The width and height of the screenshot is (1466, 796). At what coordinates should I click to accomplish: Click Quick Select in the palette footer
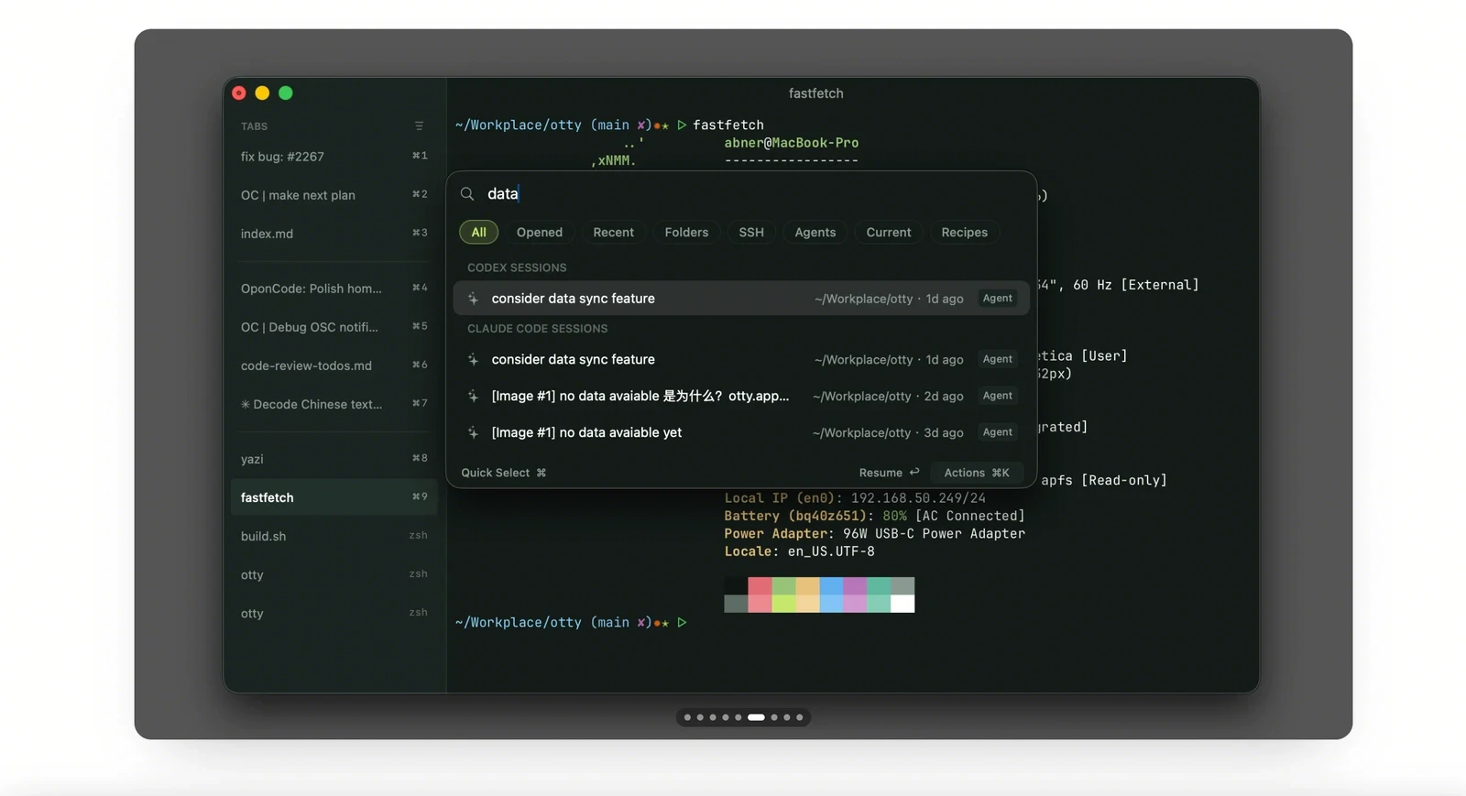(x=503, y=473)
